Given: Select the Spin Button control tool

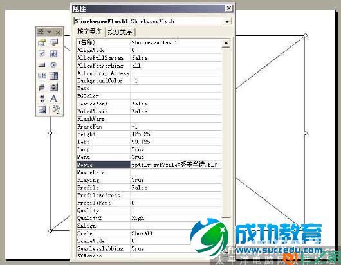Looking at the screenshot, I should 53,87.
